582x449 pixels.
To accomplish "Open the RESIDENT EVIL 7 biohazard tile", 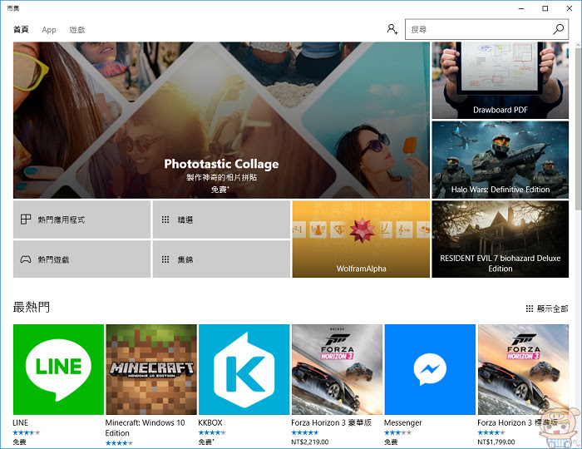I will pyautogui.click(x=500, y=239).
